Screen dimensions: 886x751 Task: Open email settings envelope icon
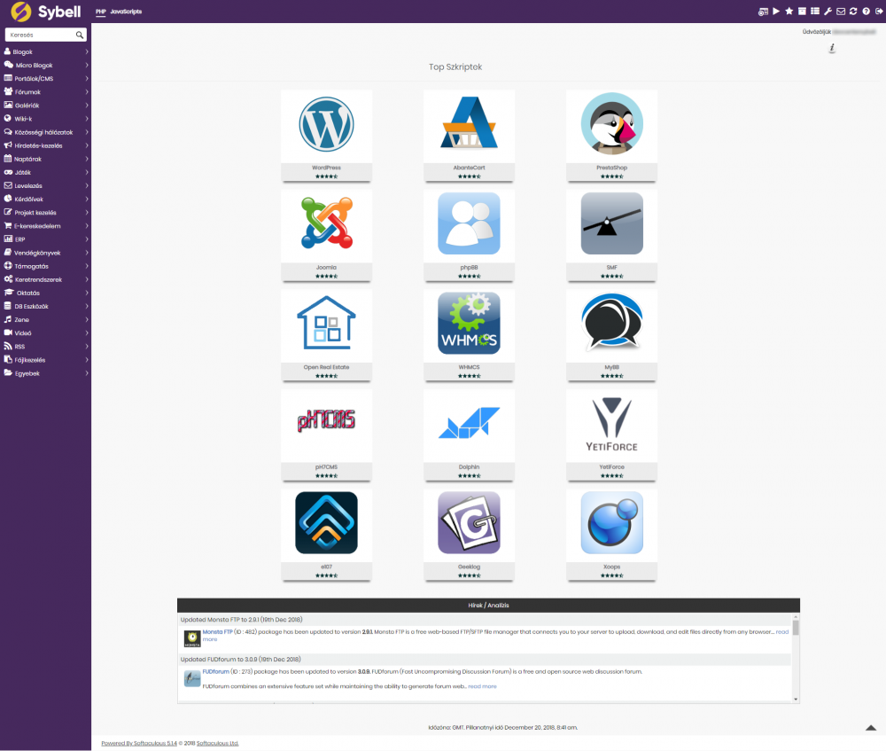click(x=841, y=12)
